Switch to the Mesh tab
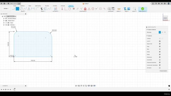This screenshot has width=171, height=96. (30, 6)
